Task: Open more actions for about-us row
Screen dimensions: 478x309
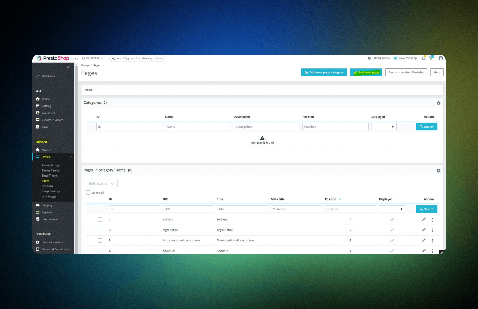Action: click(x=432, y=251)
